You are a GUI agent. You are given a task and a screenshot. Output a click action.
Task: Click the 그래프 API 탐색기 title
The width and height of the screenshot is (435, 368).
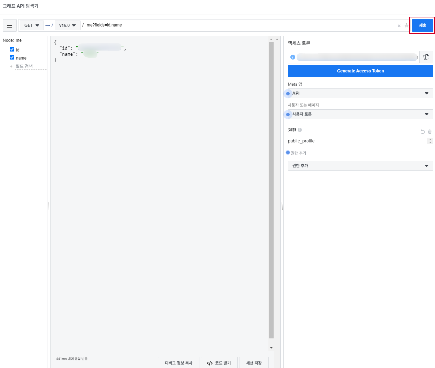click(21, 6)
